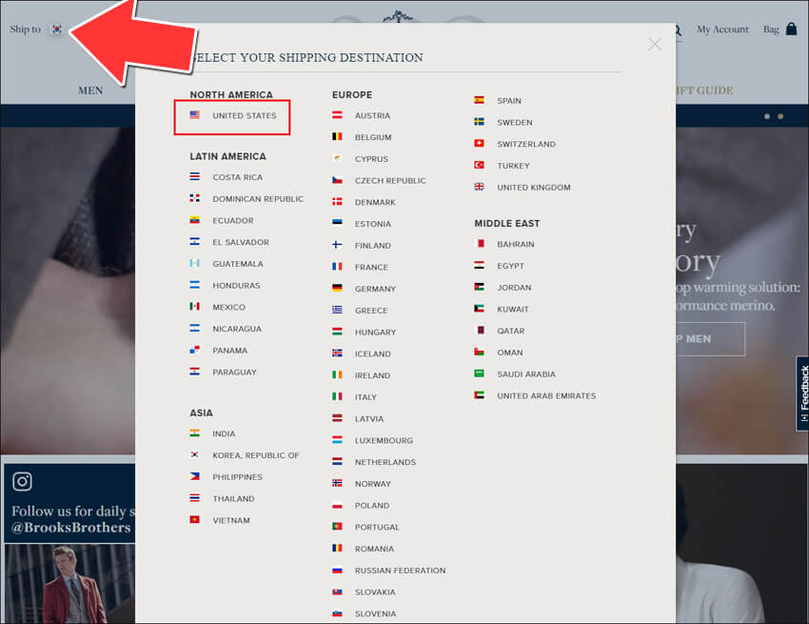This screenshot has width=809, height=624.
Task: Select SAUDI ARABIA shipping destination
Action: [526, 375]
